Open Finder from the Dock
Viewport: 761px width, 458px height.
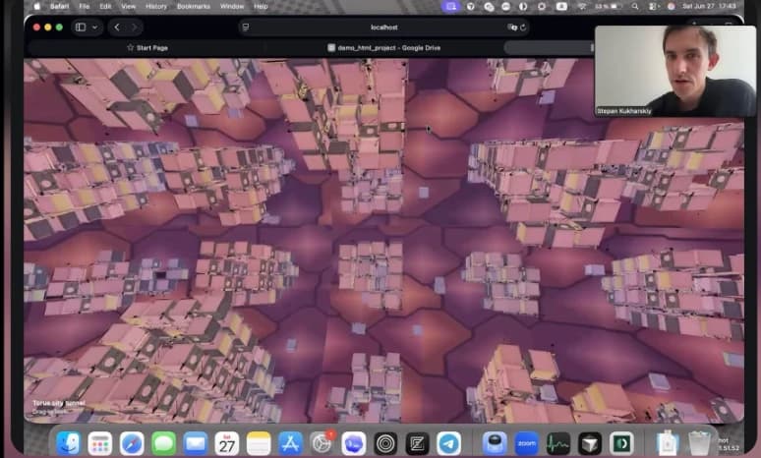(x=68, y=443)
